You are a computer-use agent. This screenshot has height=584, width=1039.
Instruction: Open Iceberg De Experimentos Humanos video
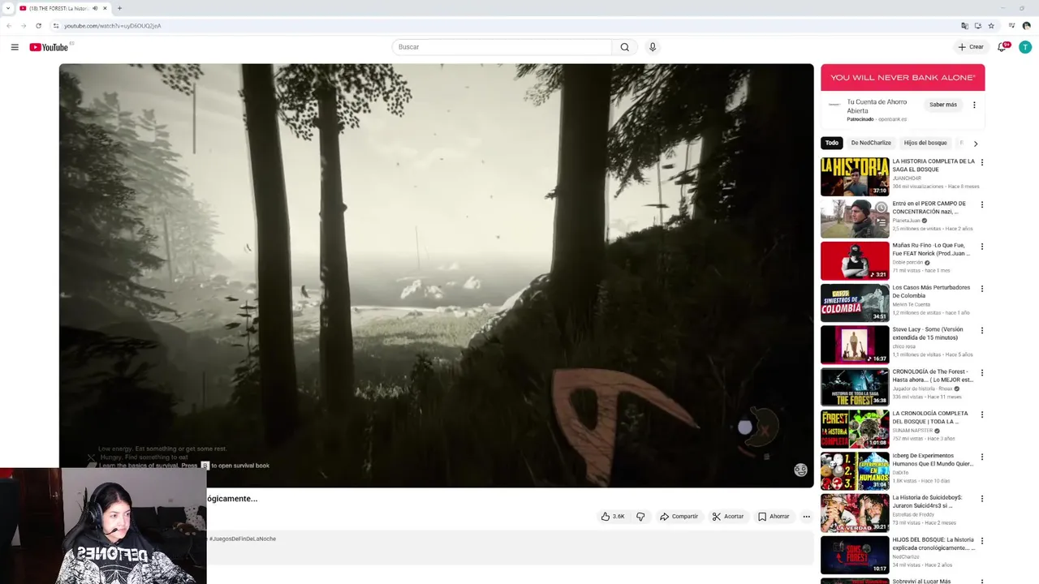click(x=933, y=460)
